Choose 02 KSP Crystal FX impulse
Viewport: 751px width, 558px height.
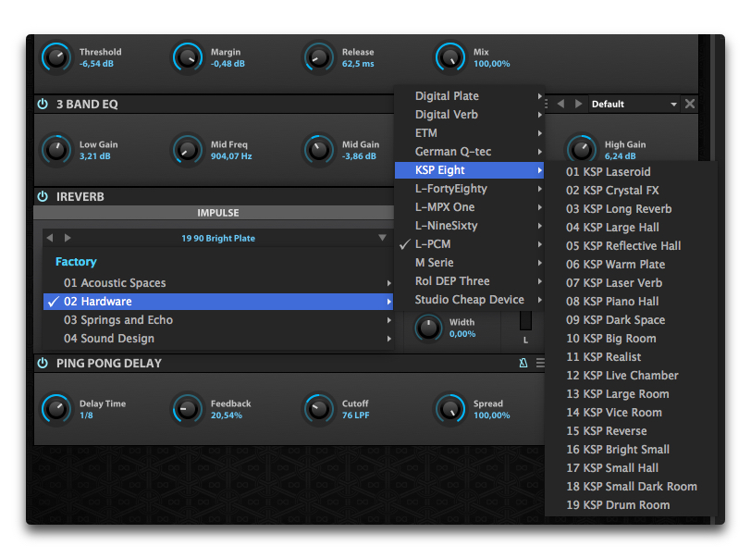point(632,191)
